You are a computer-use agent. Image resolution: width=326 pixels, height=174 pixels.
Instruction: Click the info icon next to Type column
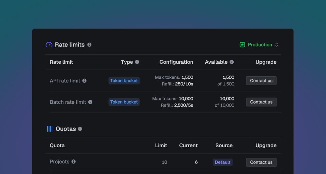coord(137,62)
